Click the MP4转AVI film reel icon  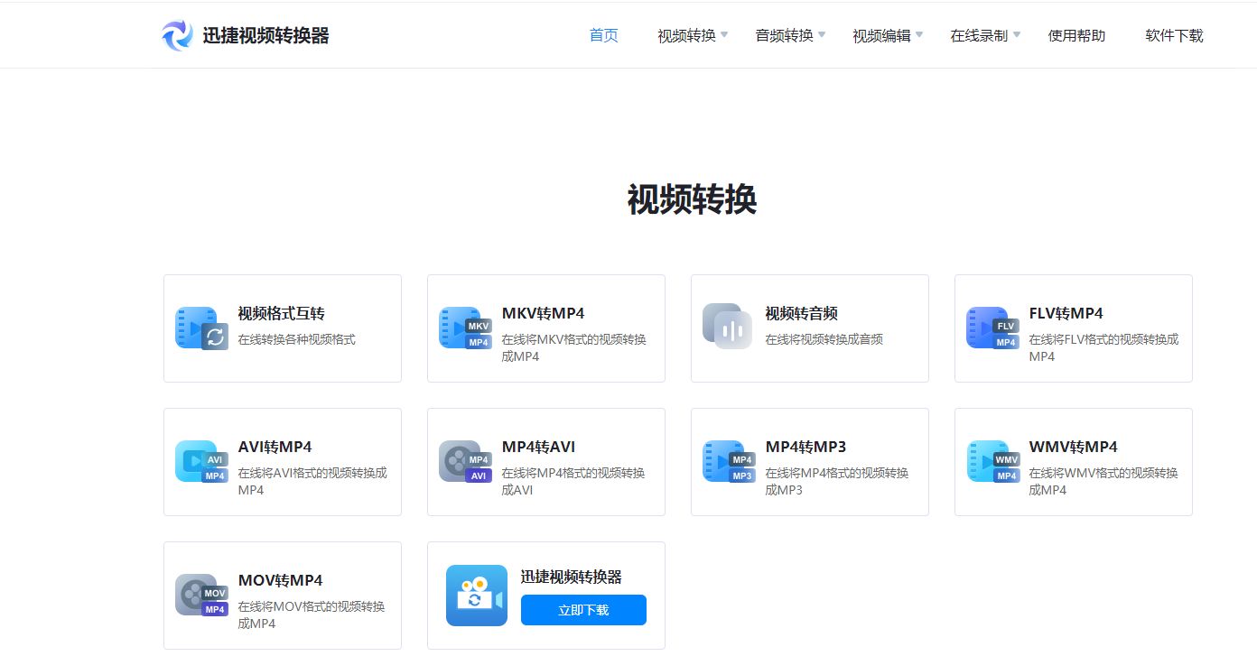pos(465,462)
